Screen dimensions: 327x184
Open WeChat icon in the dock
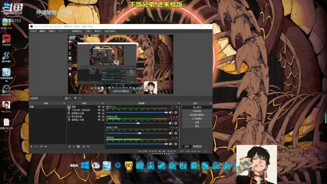(x=205, y=166)
